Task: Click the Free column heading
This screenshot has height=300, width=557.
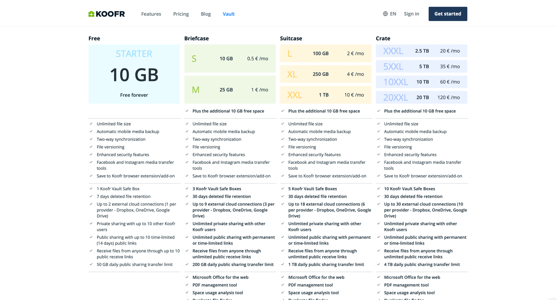Action: [x=94, y=38]
